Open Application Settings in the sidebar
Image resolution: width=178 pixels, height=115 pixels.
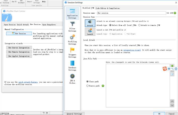[72, 14]
